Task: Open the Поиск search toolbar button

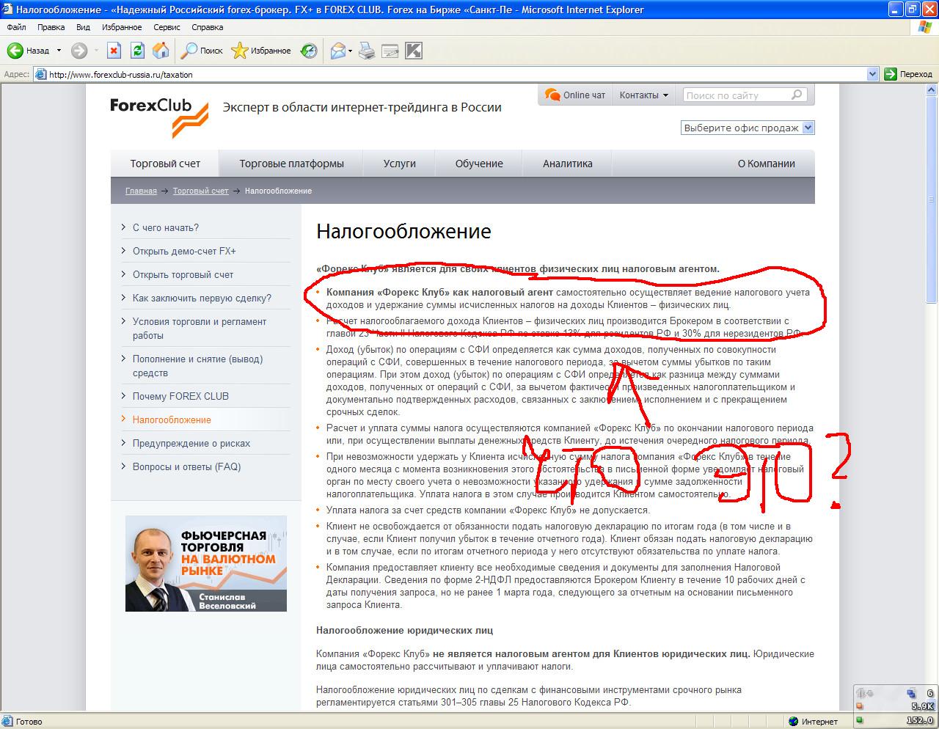Action: (x=202, y=51)
